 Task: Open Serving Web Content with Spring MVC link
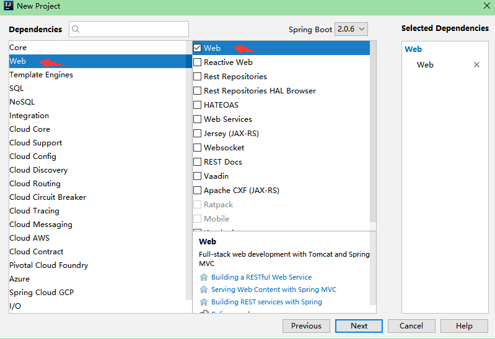(x=274, y=290)
